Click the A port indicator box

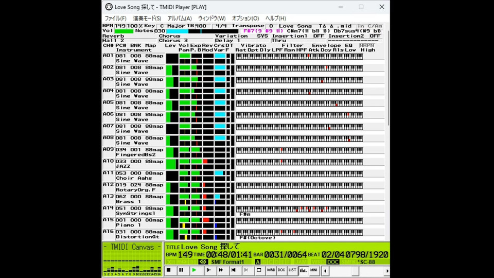click(x=257, y=262)
